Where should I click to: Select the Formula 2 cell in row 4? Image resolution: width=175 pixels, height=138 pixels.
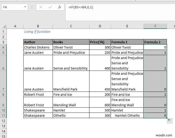[155, 47]
